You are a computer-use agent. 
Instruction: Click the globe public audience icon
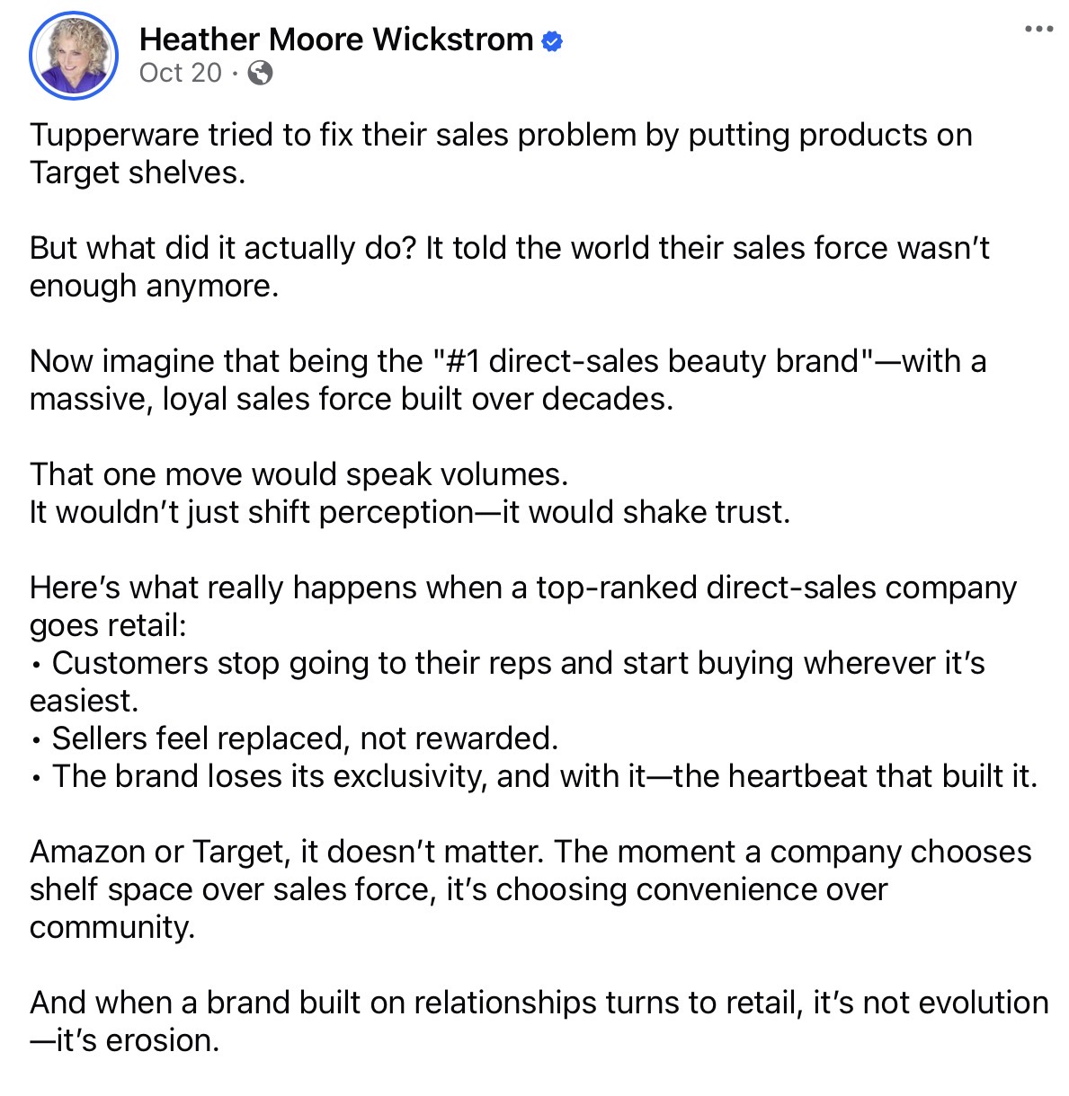pos(260,73)
